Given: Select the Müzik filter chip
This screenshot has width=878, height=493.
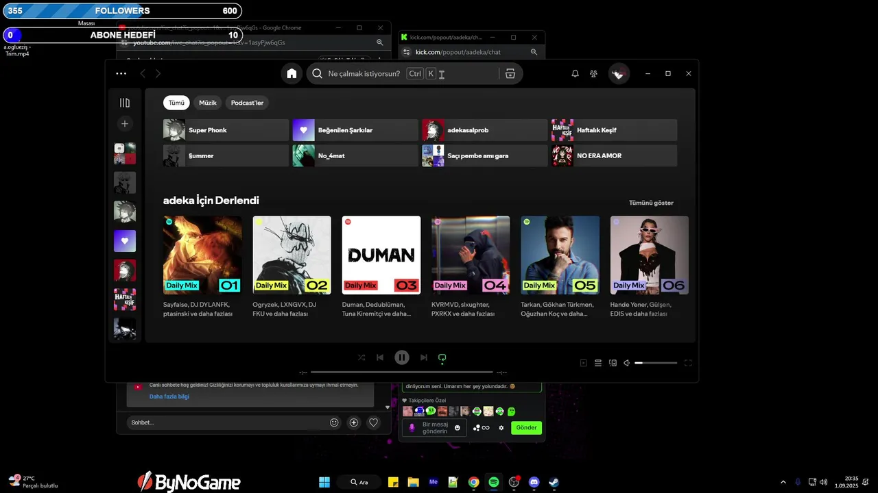Looking at the screenshot, I should point(208,103).
